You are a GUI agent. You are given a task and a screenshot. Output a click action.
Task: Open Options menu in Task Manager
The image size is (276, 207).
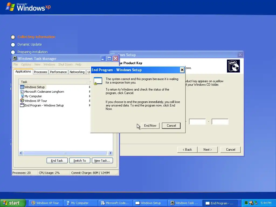[26, 64]
